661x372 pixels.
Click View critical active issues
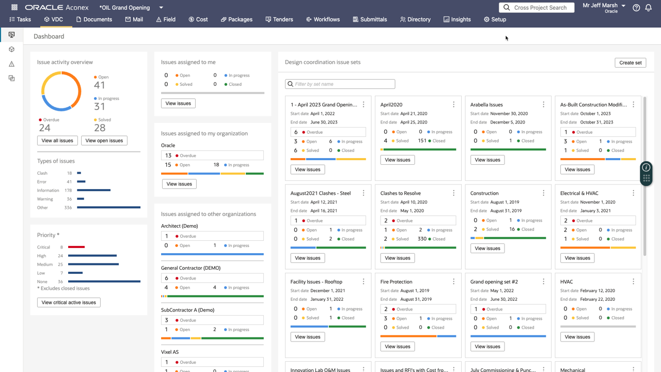69,302
